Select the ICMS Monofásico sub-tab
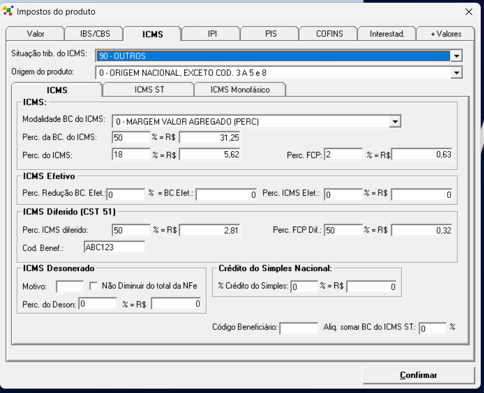The height and width of the screenshot is (393, 484). pyautogui.click(x=240, y=89)
